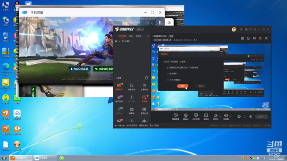Image resolution: width=287 pixels, height=161 pixels.
Task: Select Microsoft Edge desktop icon
Action: (x=6, y=69)
